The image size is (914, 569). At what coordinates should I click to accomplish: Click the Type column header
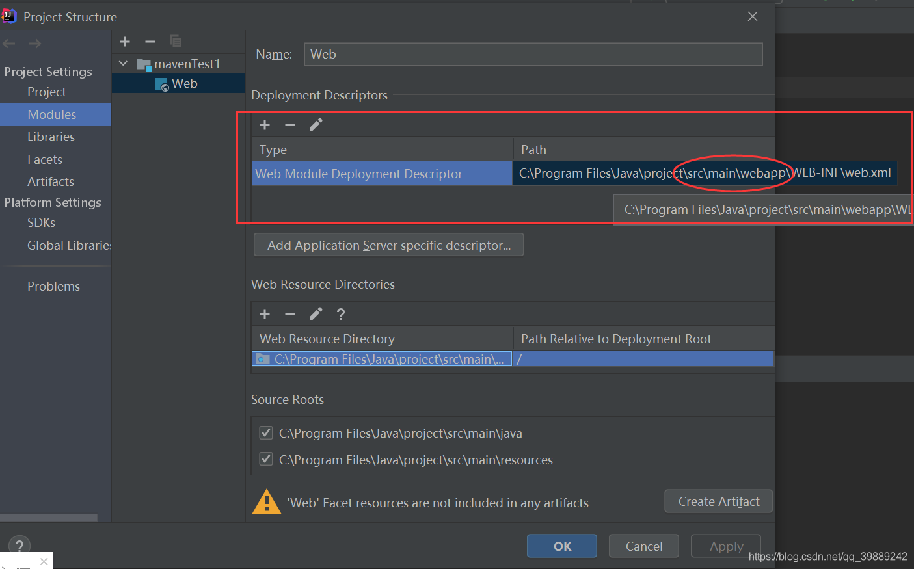click(383, 150)
